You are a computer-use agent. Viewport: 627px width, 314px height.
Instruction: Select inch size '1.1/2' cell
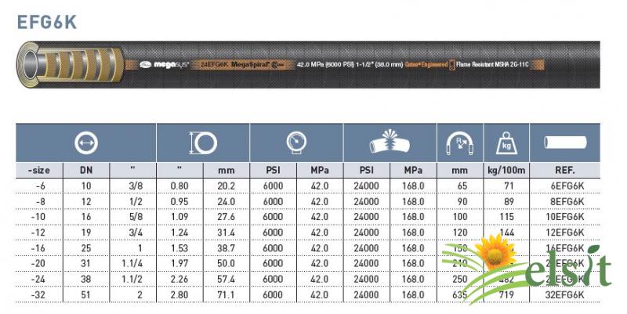[132, 280]
